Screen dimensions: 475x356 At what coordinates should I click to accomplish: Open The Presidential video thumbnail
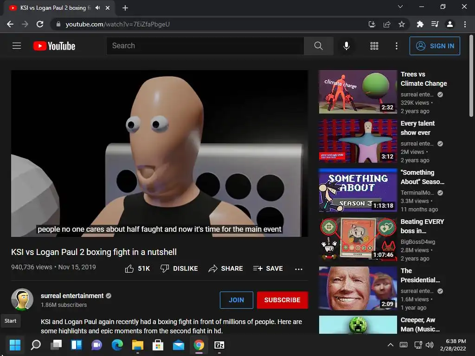358,288
